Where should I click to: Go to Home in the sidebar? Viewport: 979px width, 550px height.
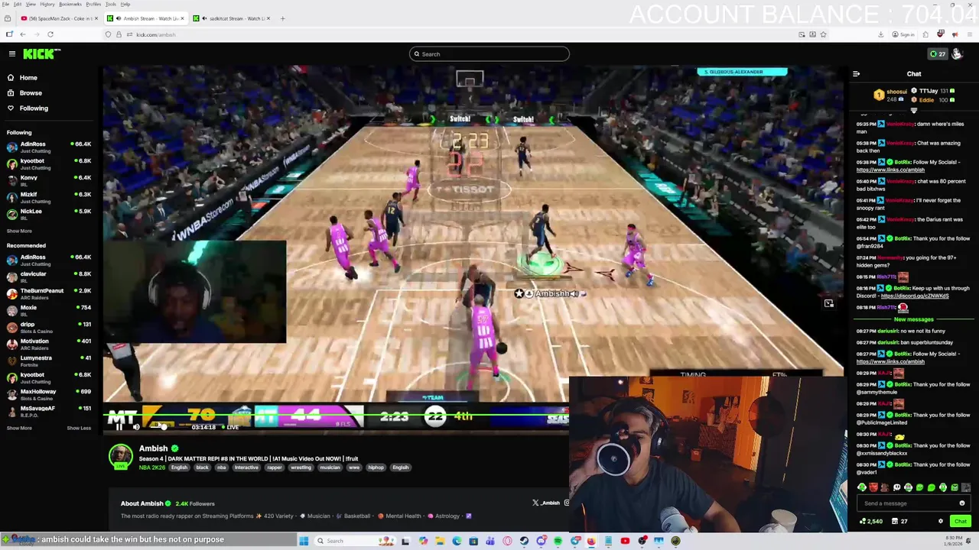(28, 78)
